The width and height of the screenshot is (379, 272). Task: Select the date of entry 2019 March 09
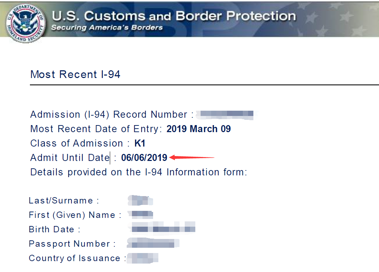[199, 129]
